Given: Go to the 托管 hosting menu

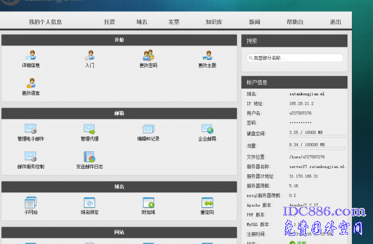Looking at the screenshot, I should click(x=109, y=22).
